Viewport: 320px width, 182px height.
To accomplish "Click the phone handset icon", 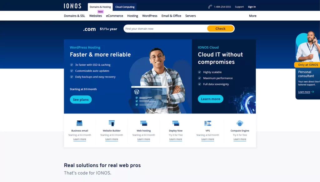I will (210, 7).
